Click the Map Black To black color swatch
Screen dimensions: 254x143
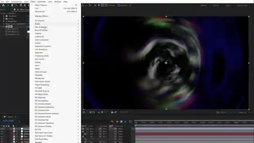(x=28, y=29)
